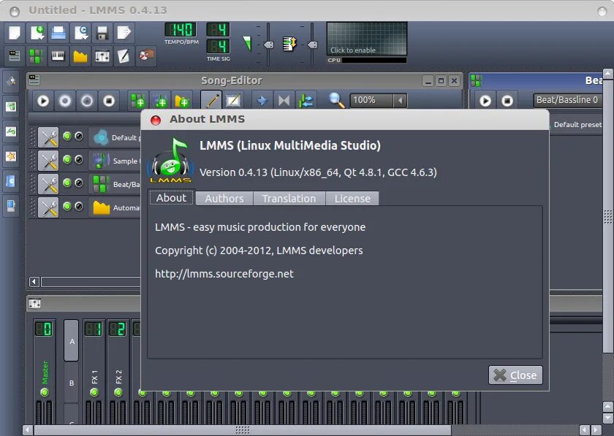Open the recently opened projects dropdown
This screenshot has width=614, height=436.
tap(81, 32)
